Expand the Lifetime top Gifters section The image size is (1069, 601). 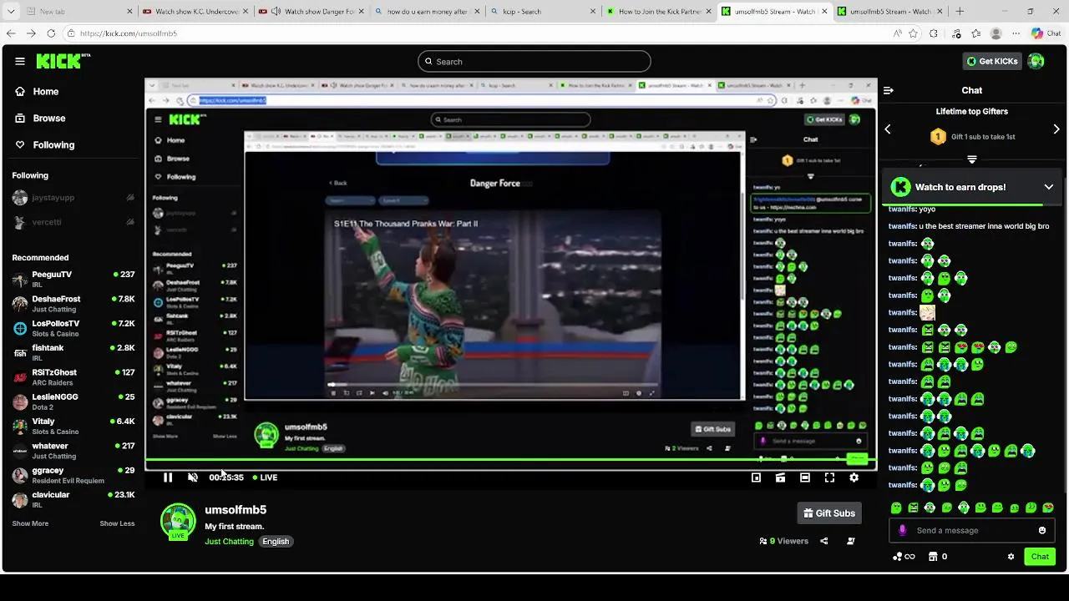pos(972,159)
